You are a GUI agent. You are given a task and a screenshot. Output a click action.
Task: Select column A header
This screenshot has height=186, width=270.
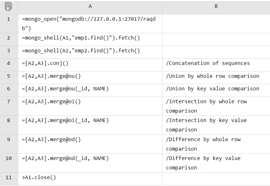[x=90, y=6]
